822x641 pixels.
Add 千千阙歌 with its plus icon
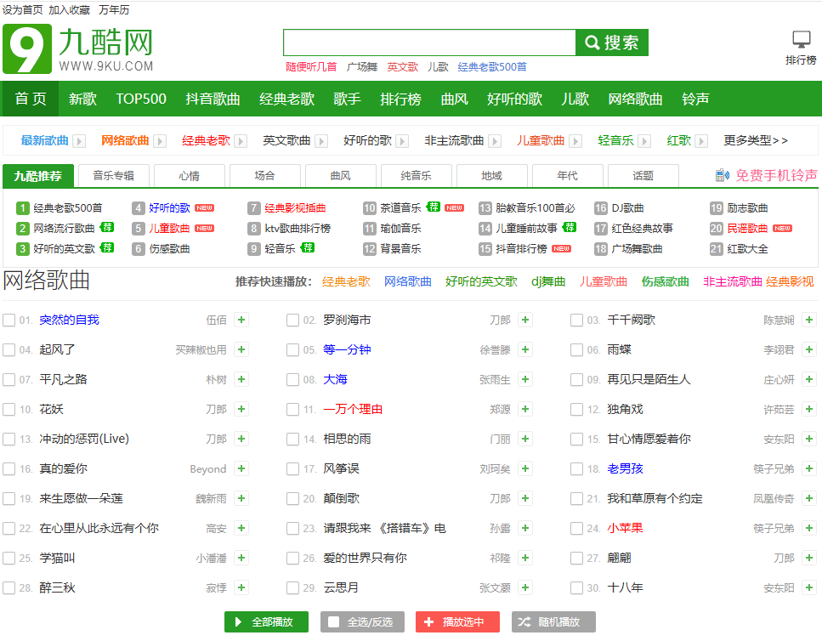click(x=809, y=320)
